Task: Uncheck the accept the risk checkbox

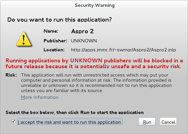Action: point(14,121)
